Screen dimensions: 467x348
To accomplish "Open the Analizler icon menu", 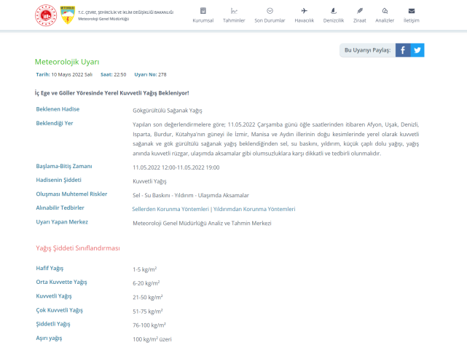I will [x=384, y=11].
